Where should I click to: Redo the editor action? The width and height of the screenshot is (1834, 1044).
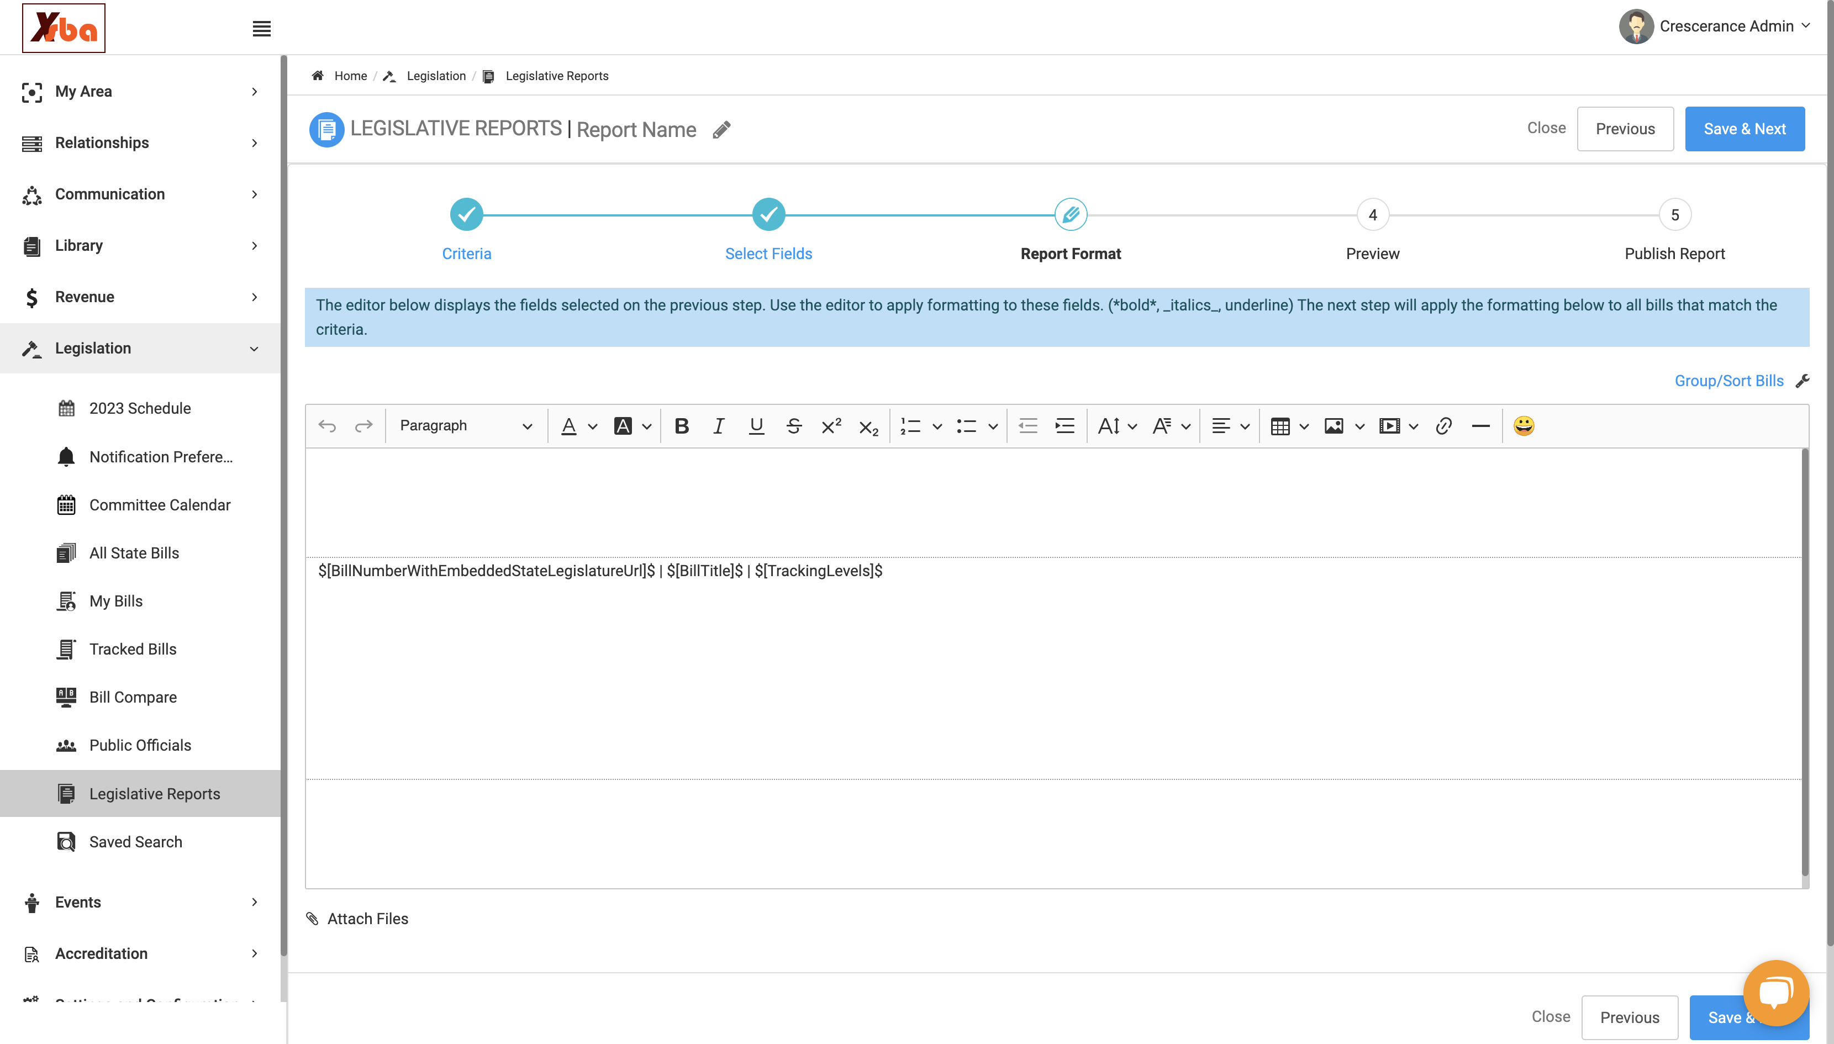364,426
